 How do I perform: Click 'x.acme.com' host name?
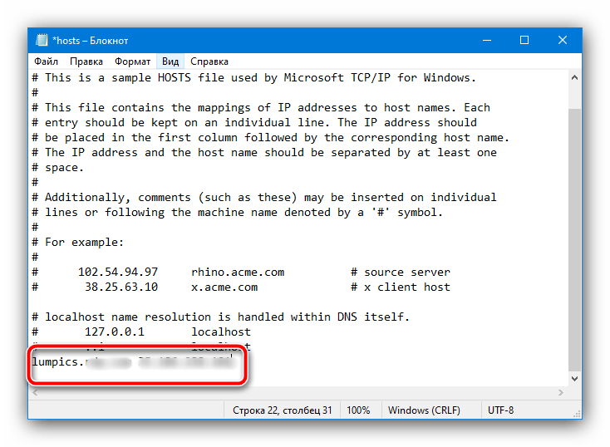[x=224, y=287]
